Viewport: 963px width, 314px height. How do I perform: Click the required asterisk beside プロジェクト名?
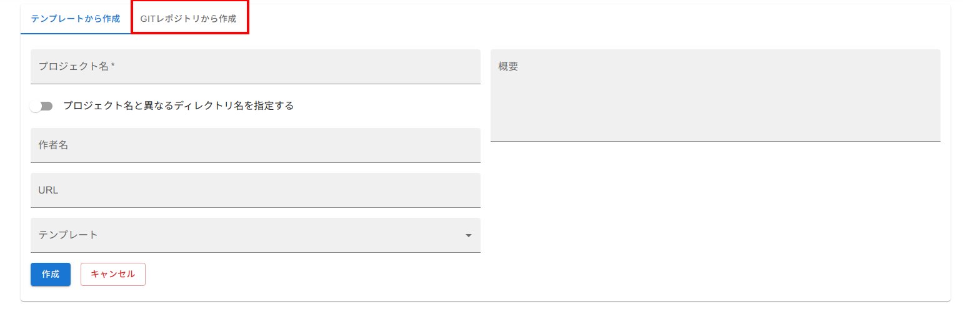tap(112, 66)
